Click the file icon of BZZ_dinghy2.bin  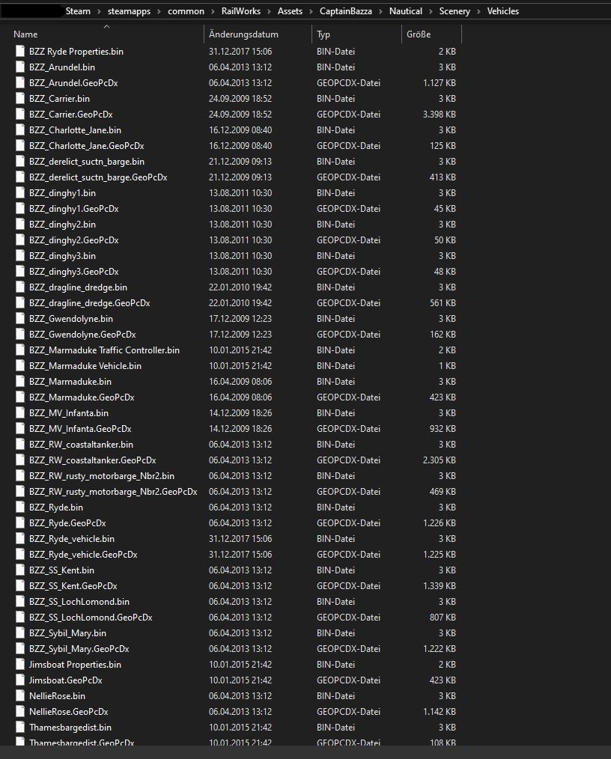20,225
